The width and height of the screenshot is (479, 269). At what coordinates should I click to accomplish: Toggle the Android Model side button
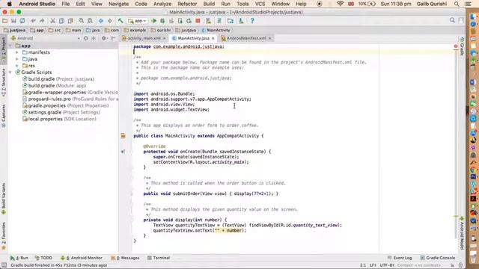coord(462,233)
